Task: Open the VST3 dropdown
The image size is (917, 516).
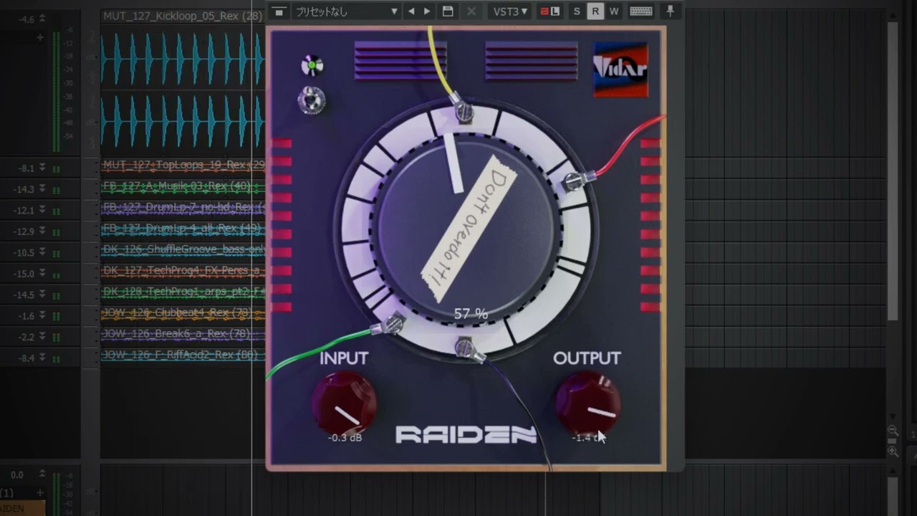Action: click(x=510, y=11)
